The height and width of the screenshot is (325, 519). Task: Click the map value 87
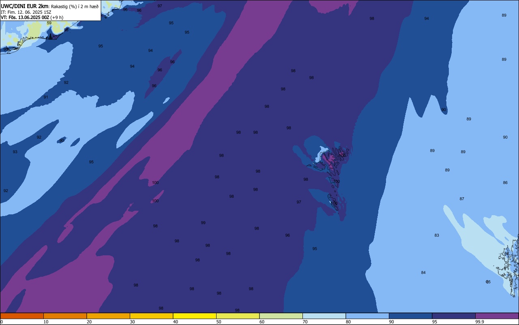(x=462, y=199)
